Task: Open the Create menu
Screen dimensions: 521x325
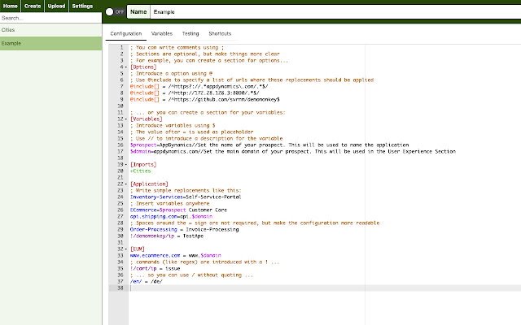Action: 33,6
